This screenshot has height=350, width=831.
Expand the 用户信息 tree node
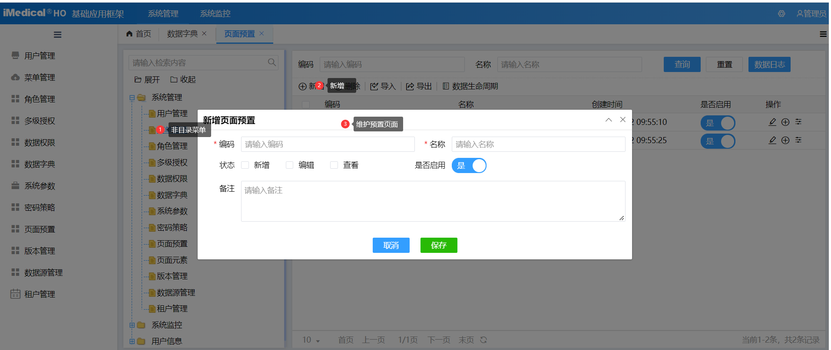(x=132, y=341)
